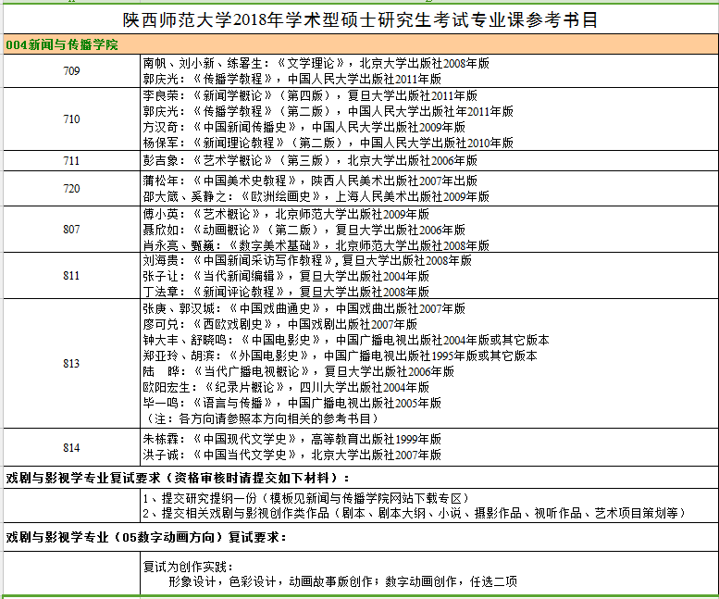Click the line 郭庆光:《传播学教程》 2011年版 in row 709
Image resolution: width=719 pixels, height=599 pixels.
point(291,79)
